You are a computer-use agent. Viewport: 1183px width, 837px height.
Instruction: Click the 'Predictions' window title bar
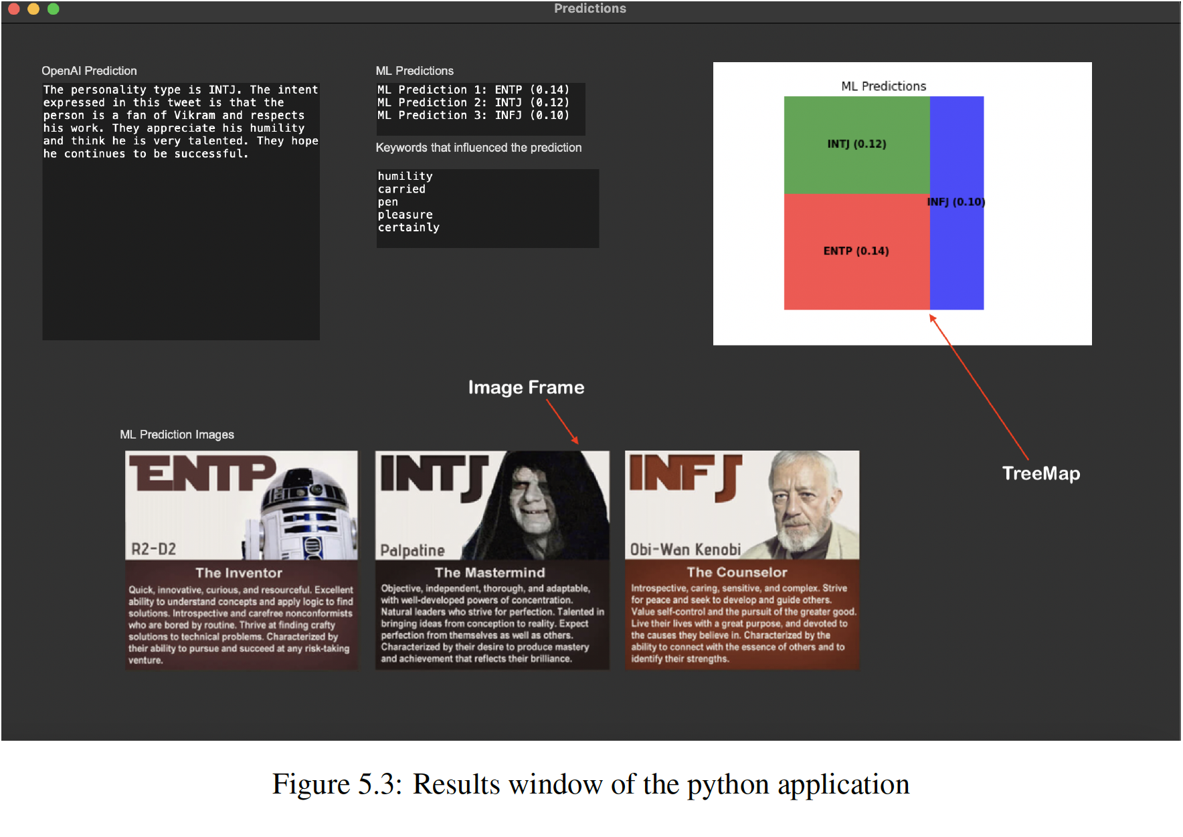tap(589, 8)
